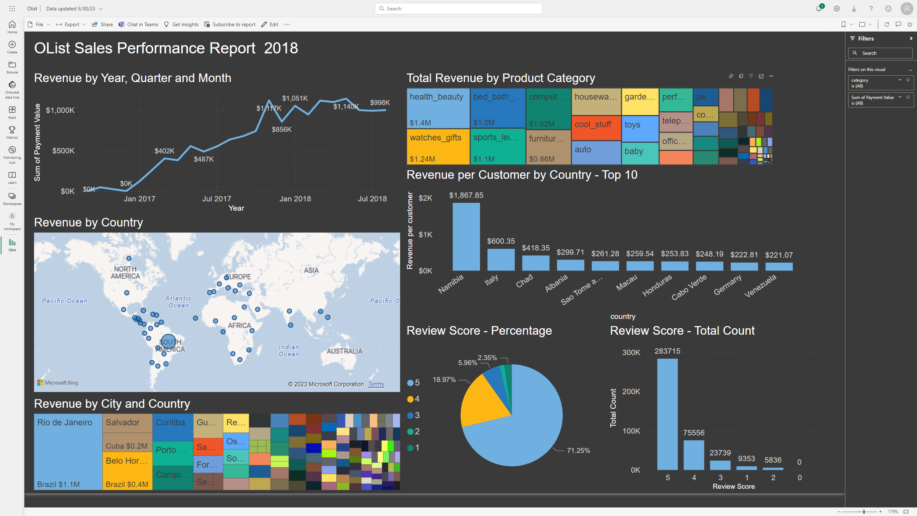Open Apps in the sidebar
Image resolution: width=917 pixels, height=516 pixels.
tap(12, 112)
